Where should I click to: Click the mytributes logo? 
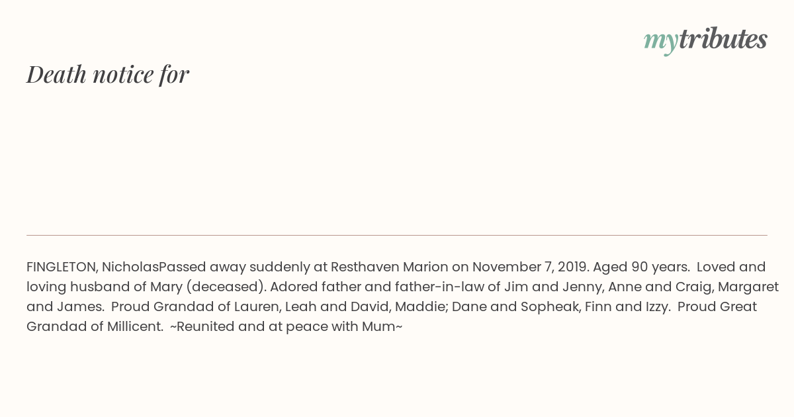click(705, 40)
